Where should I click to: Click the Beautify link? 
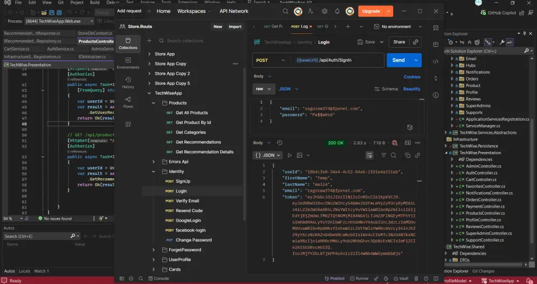click(412, 89)
